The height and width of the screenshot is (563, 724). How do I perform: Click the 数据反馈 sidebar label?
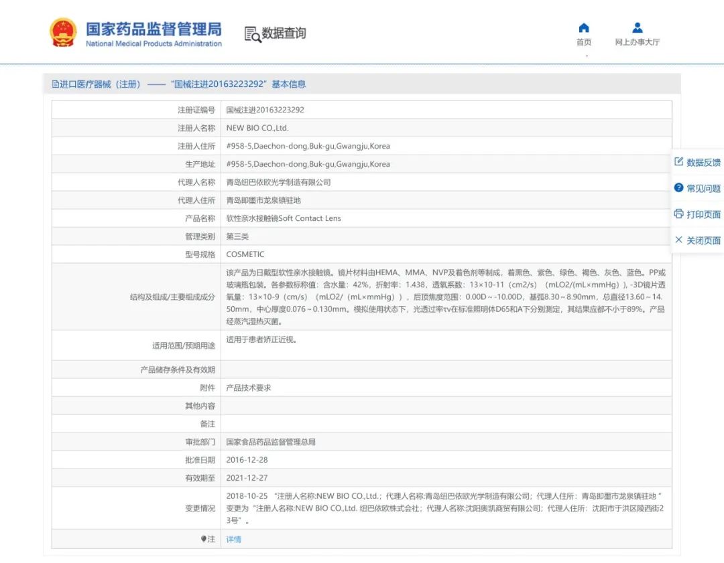703,162
